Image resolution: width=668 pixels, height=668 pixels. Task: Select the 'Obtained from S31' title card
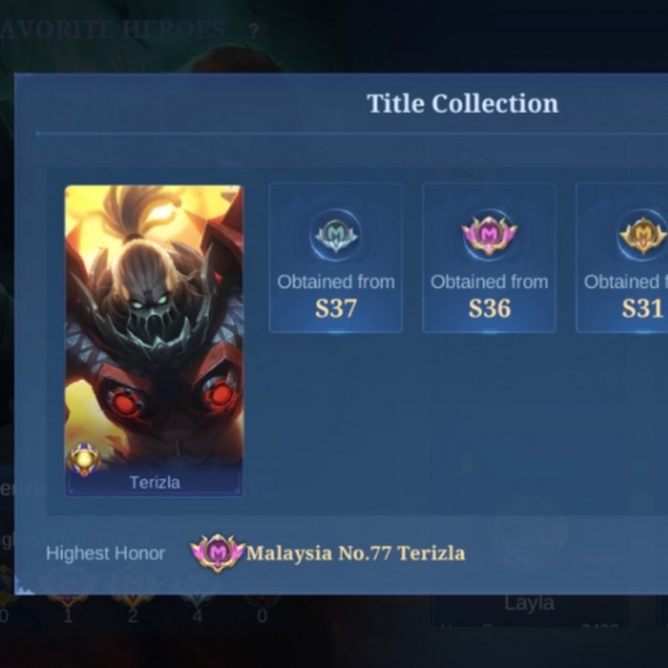pyautogui.click(x=621, y=258)
